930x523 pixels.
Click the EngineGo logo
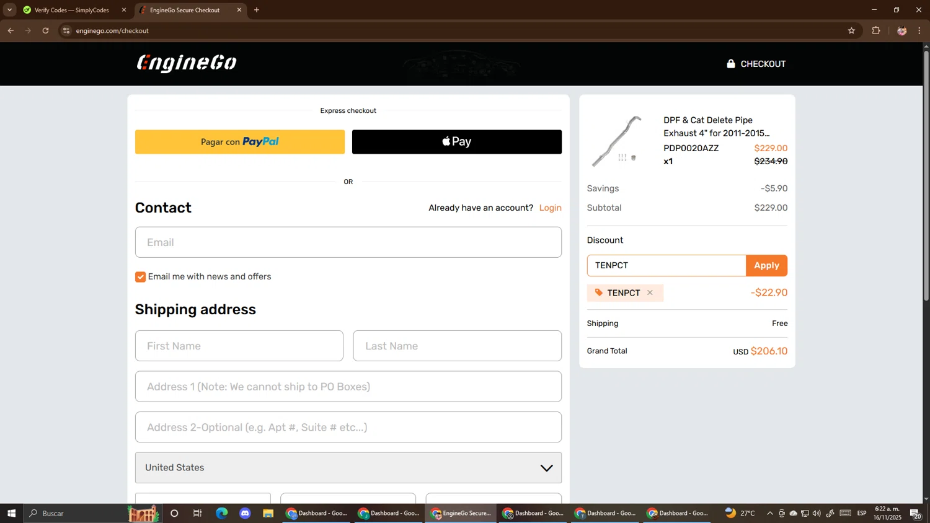pos(187,63)
